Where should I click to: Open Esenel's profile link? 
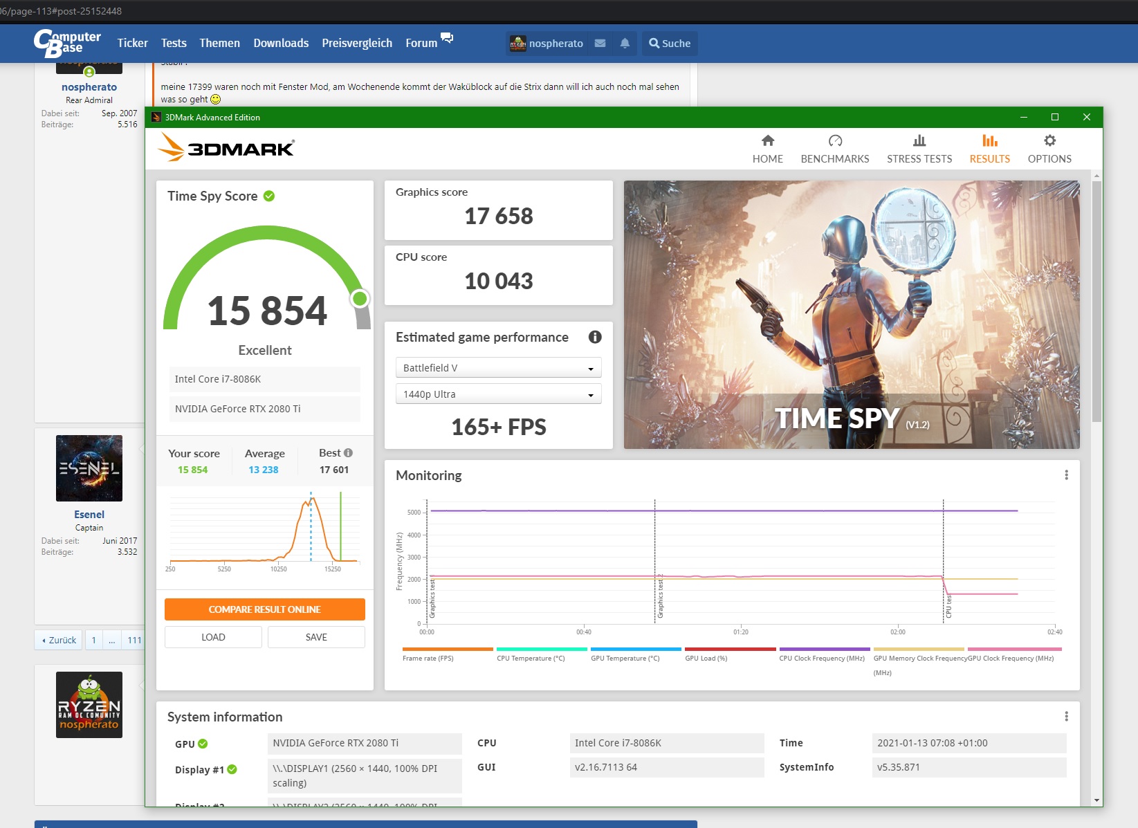click(89, 515)
